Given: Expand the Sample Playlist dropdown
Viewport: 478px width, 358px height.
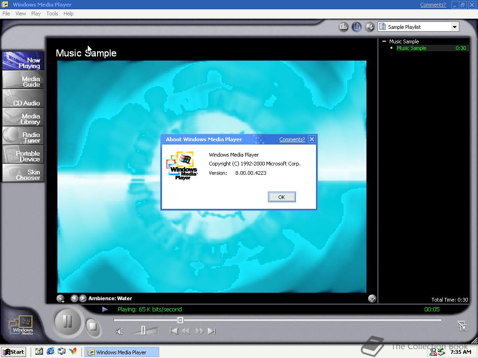Looking at the screenshot, I should pos(454,27).
